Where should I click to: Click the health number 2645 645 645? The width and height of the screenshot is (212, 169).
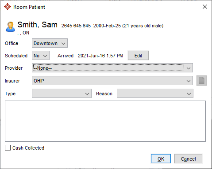click(76, 26)
